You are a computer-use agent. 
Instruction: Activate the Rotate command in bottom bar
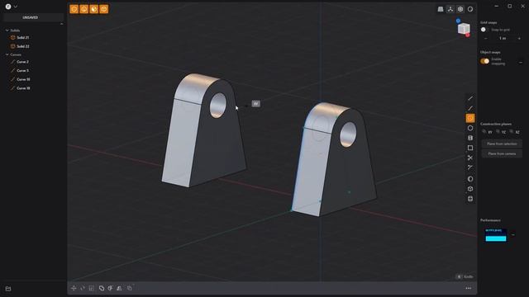pos(83,288)
